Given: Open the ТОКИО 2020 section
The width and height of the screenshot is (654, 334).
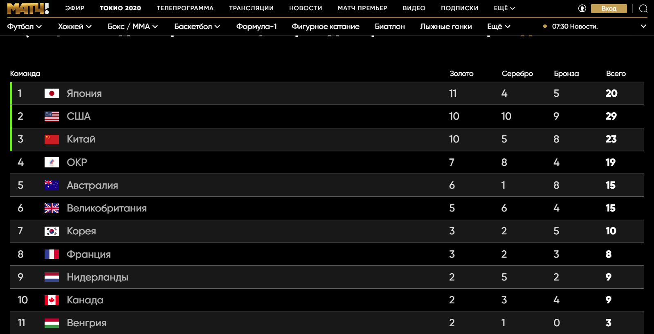Looking at the screenshot, I should pyautogui.click(x=120, y=8).
